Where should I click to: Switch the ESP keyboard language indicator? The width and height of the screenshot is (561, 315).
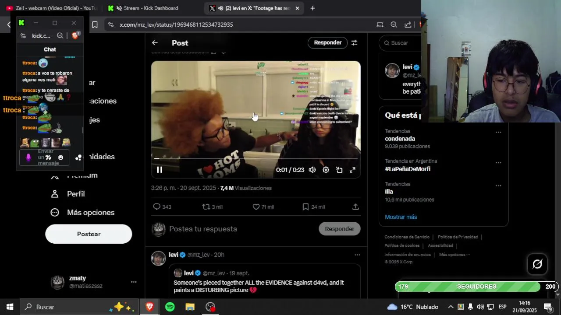pos(502,307)
